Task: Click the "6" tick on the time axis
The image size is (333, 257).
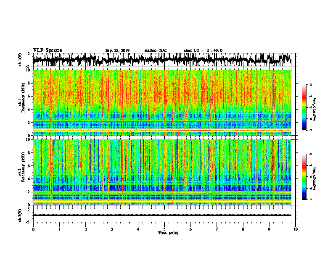Action: point(190,229)
